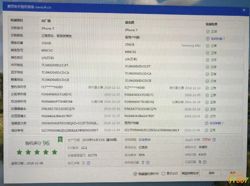Viewport: 250px width, 186px height.
Task: Click the 检测项目 column header
Action: pos(17,20)
